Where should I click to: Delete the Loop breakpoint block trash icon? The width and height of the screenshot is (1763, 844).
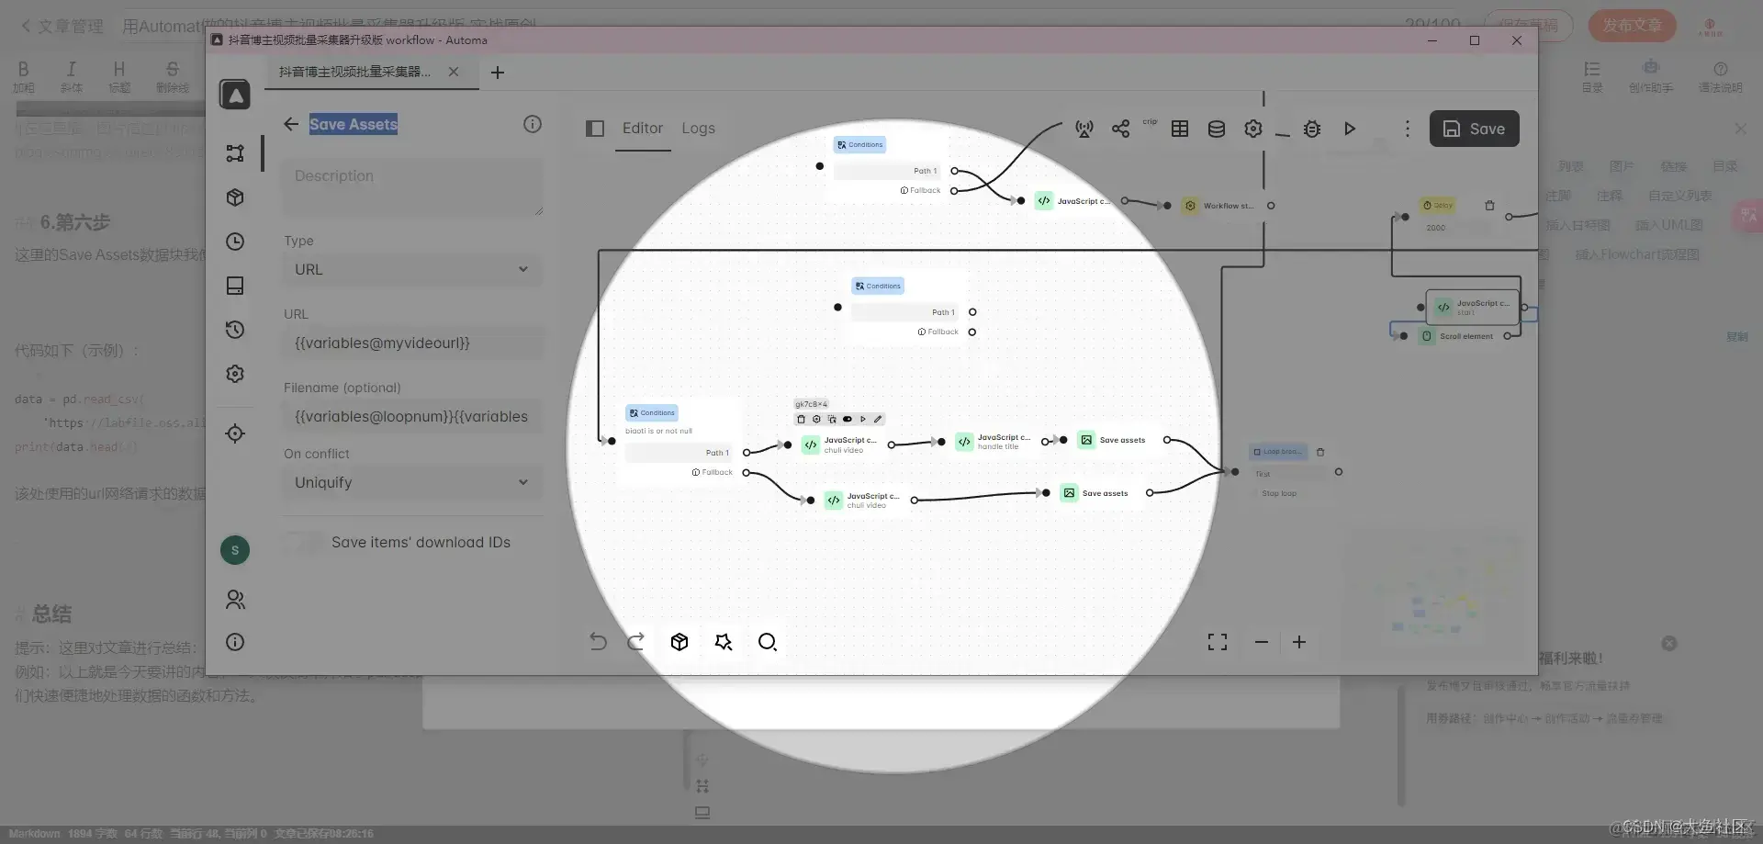(x=1320, y=452)
